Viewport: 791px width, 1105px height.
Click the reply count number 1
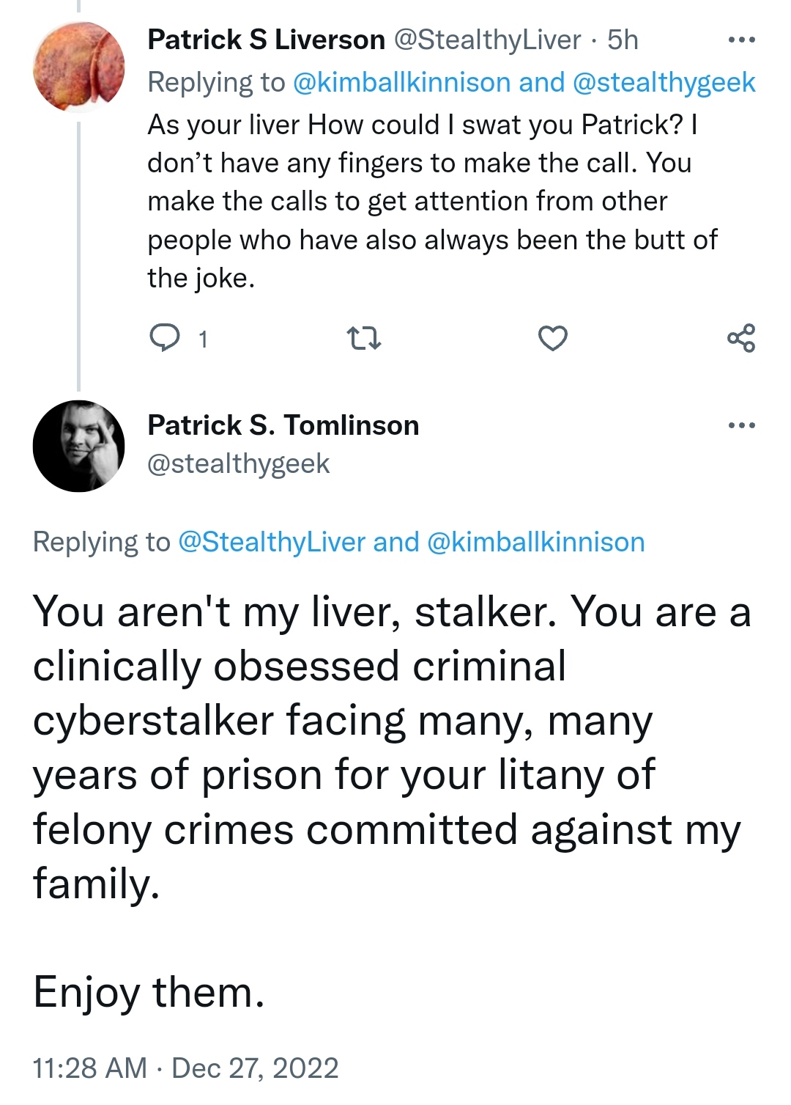[203, 339]
